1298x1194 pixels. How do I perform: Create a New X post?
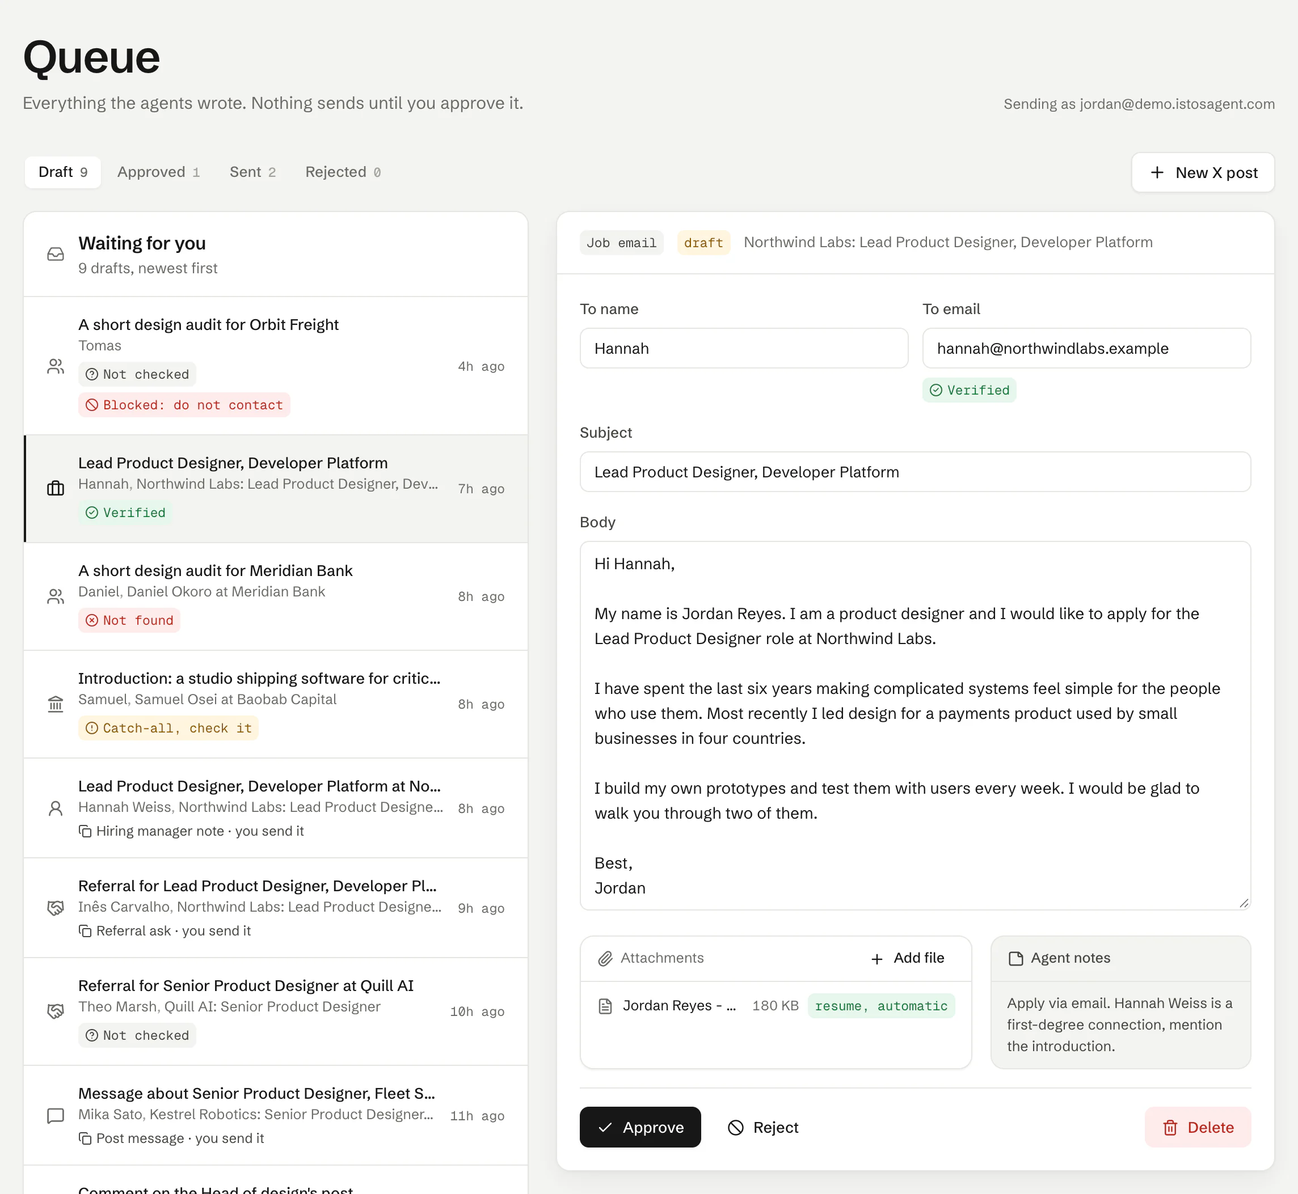1202,172
